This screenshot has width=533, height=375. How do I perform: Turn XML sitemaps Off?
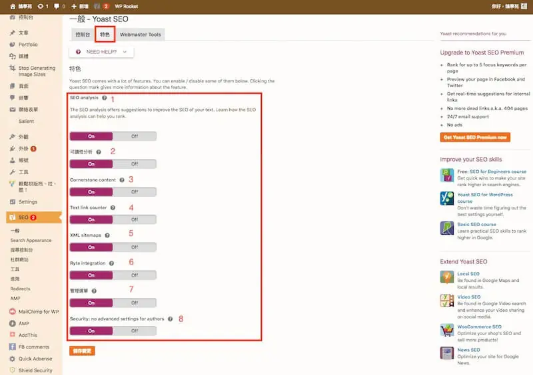coord(135,247)
